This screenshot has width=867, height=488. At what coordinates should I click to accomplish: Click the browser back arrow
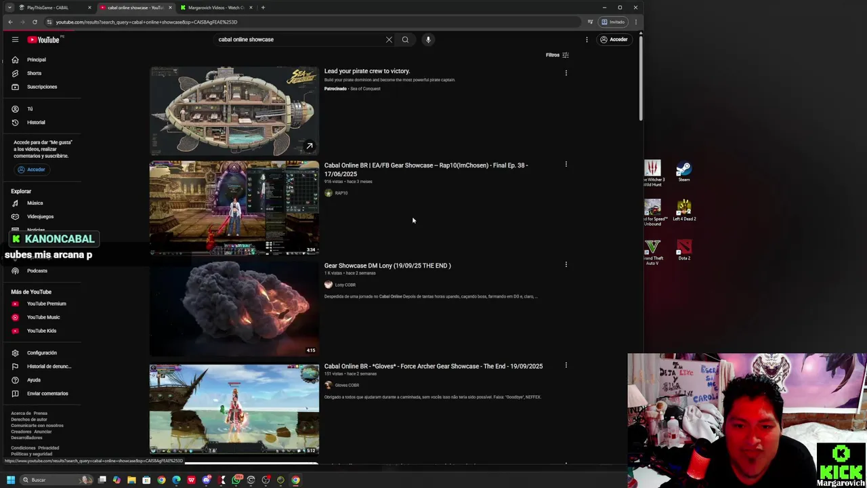coord(10,22)
